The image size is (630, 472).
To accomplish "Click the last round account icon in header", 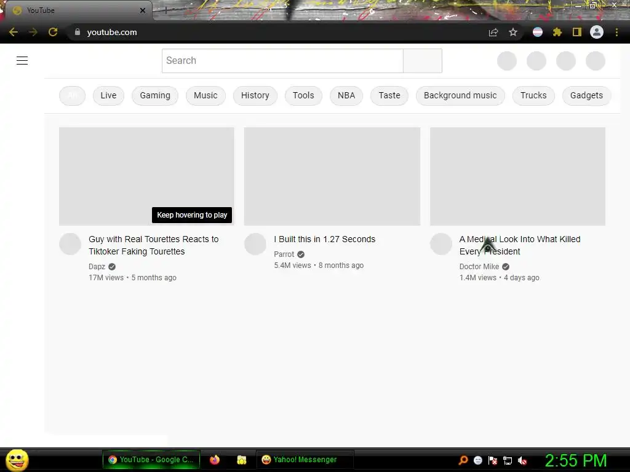I will pos(596,61).
